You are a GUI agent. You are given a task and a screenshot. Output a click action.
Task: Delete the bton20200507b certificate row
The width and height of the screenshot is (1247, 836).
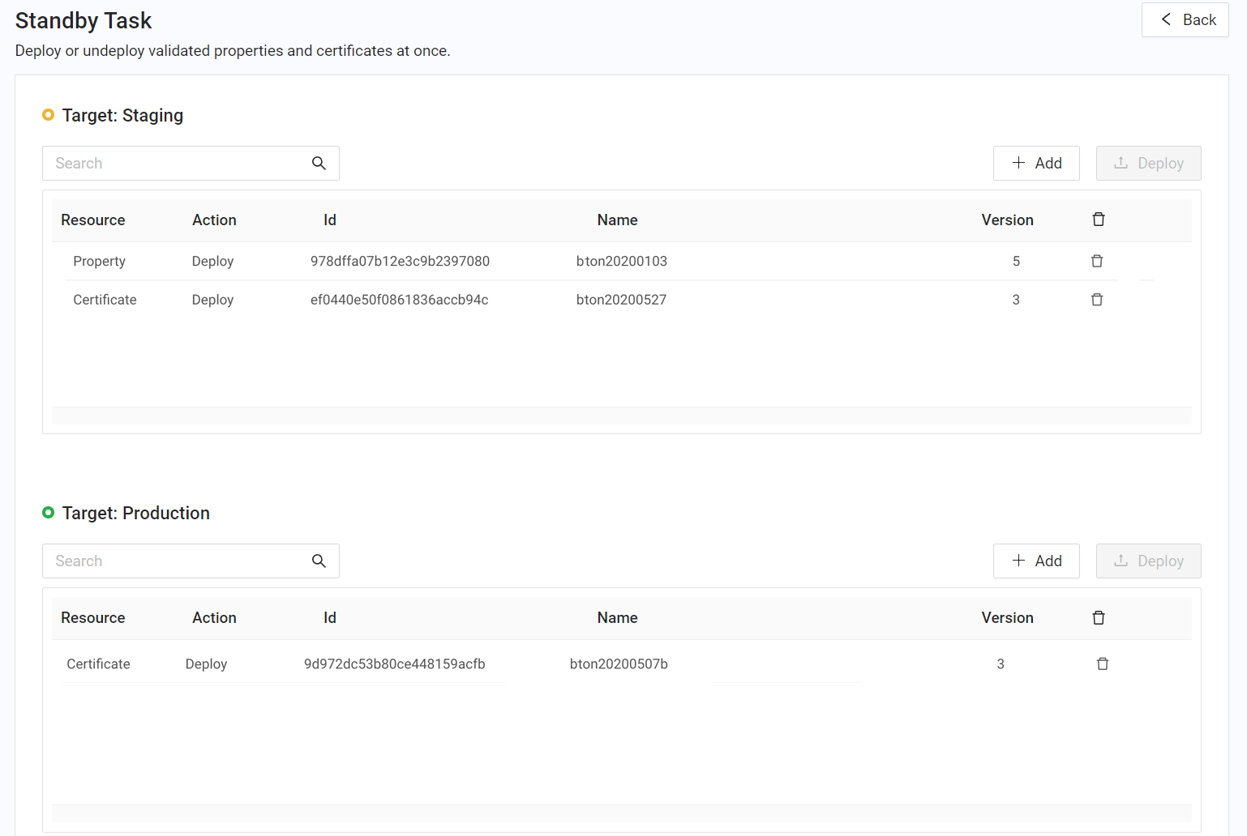[x=1103, y=664]
